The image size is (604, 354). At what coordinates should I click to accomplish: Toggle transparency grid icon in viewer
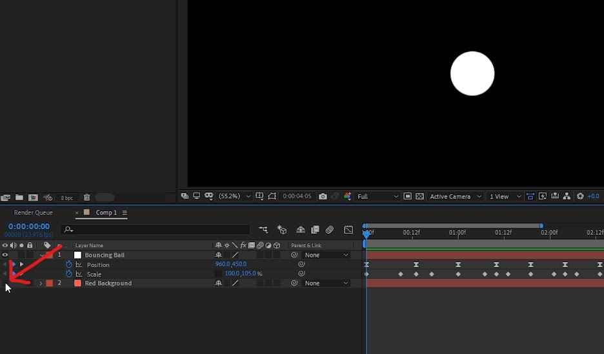[419, 196]
